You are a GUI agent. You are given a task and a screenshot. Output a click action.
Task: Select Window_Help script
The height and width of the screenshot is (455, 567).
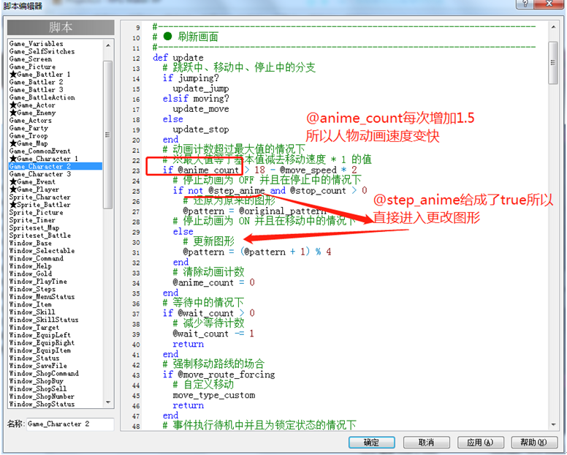pyautogui.click(x=31, y=266)
